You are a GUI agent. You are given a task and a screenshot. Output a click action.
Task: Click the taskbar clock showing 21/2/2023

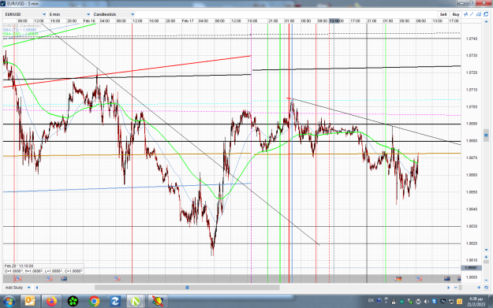point(476,302)
